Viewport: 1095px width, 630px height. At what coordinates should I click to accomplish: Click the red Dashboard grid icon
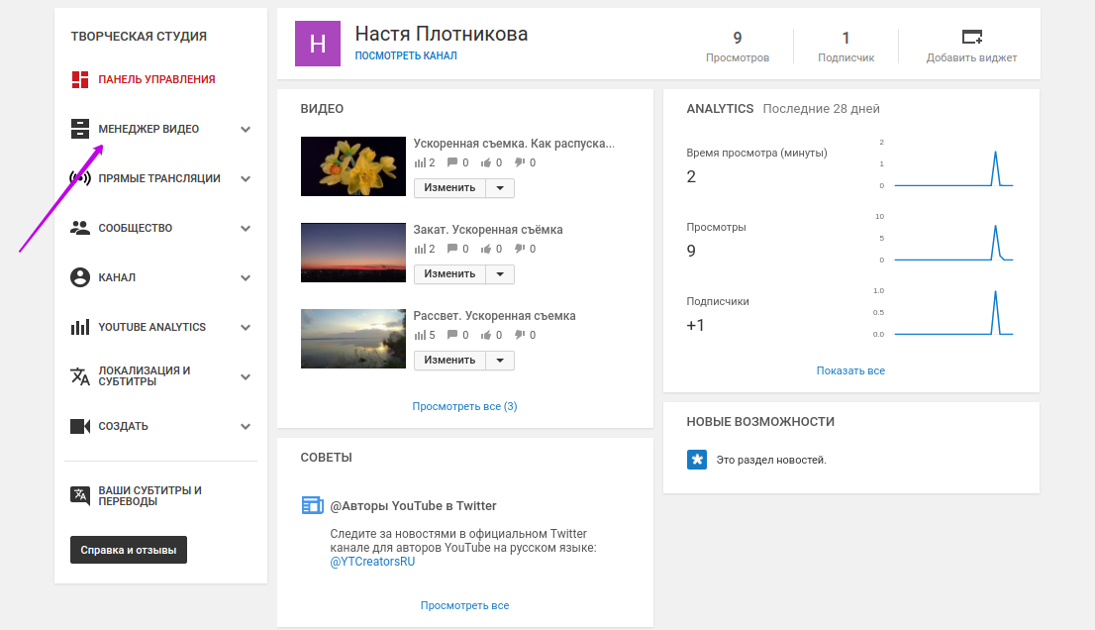(79, 79)
